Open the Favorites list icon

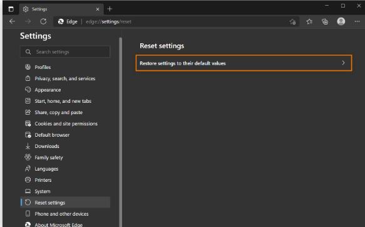(309, 22)
